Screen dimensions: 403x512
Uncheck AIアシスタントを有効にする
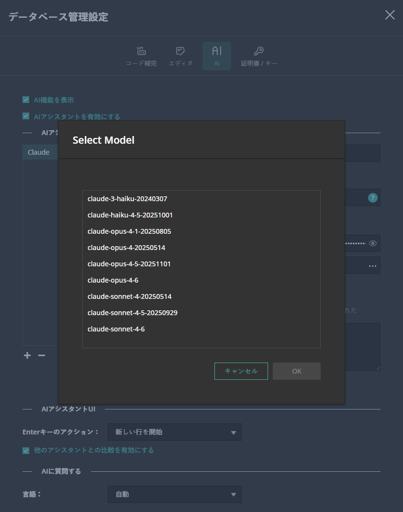[x=26, y=116]
